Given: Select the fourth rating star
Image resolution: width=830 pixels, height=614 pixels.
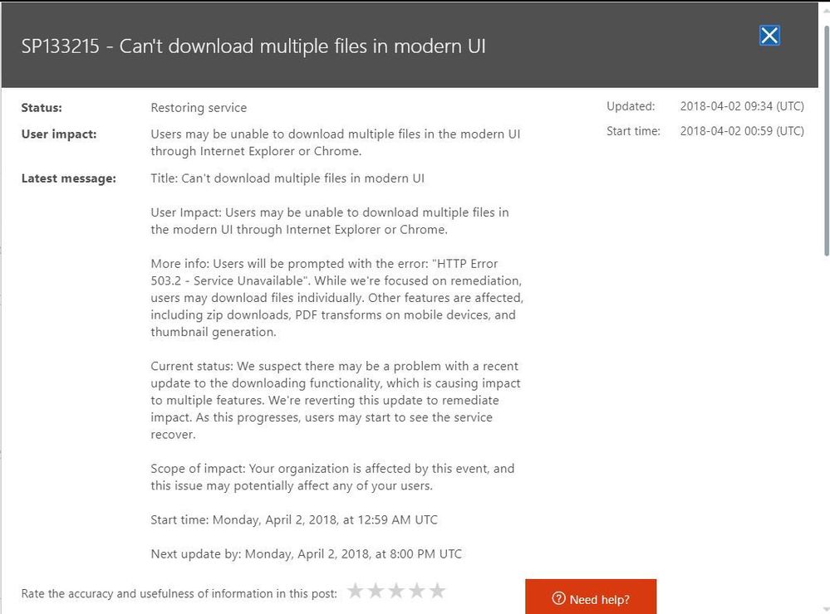Looking at the screenshot, I should [417, 591].
